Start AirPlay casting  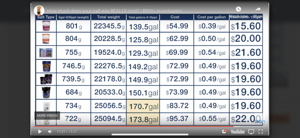[x=251, y=132]
